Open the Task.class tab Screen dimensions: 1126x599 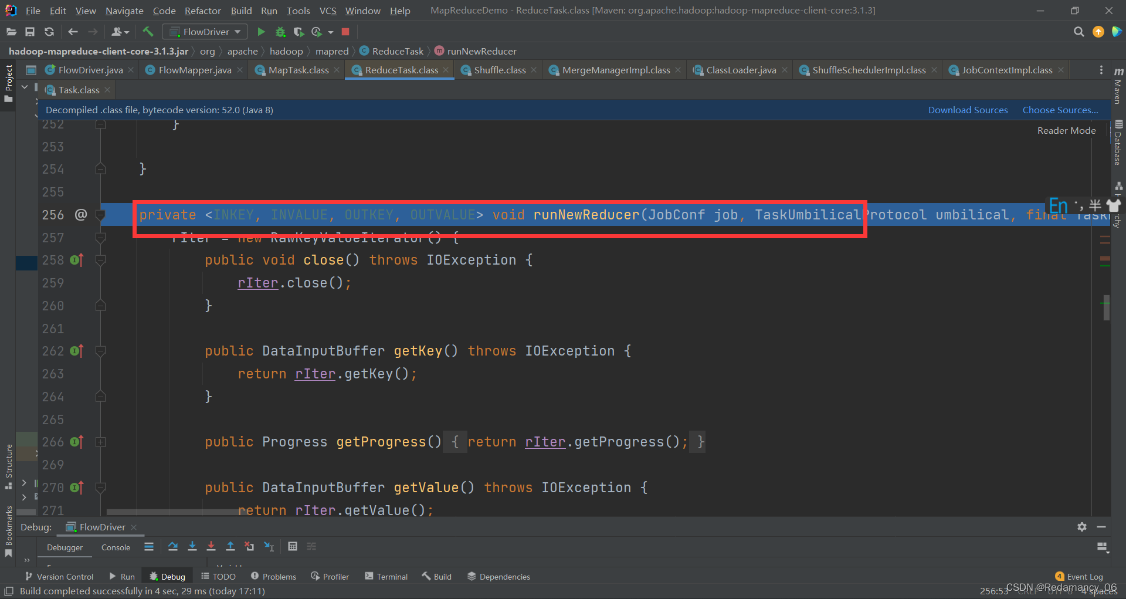point(79,90)
